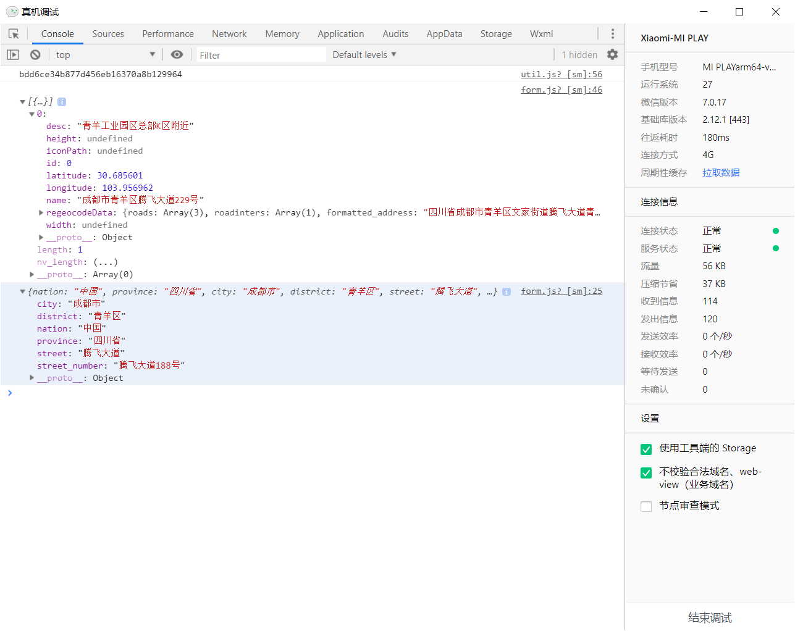Open form.js? [sm]:25 source link
Image resolution: width=795 pixels, height=631 pixels.
point(562,291)
